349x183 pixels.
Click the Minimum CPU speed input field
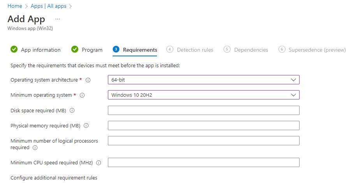(x=203, y=162)
